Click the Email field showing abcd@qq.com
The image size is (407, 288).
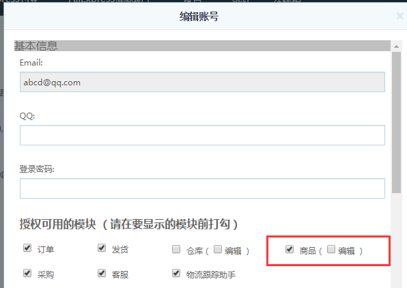pos(202,82)
